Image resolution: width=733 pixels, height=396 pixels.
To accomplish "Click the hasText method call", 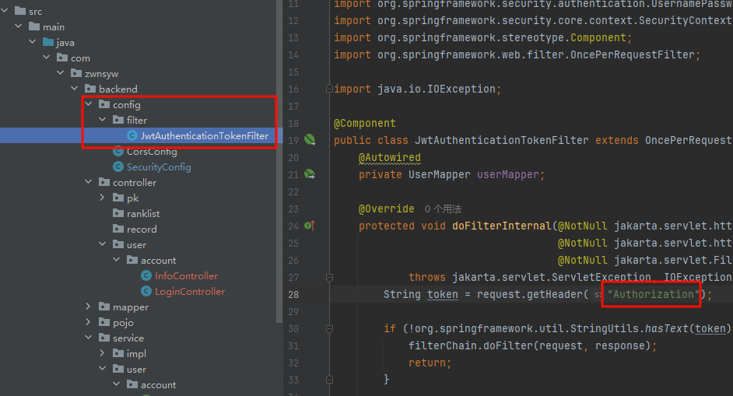I will point(667,328).
